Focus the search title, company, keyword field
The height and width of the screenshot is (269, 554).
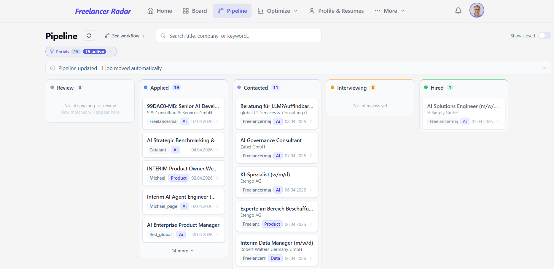tap(238, 36)
